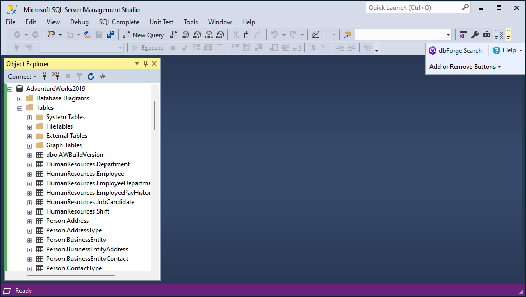The width and height of the screenshot is (526, 297).
Task: Select Person.AddressType table
Action: (74, 230)
